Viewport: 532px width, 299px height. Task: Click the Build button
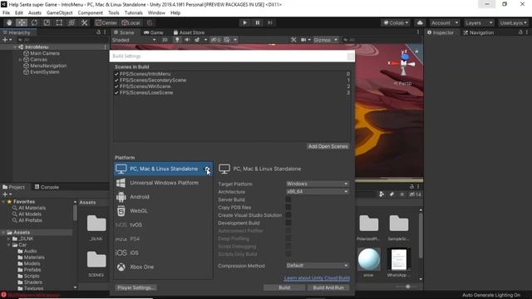pos(284,288)
